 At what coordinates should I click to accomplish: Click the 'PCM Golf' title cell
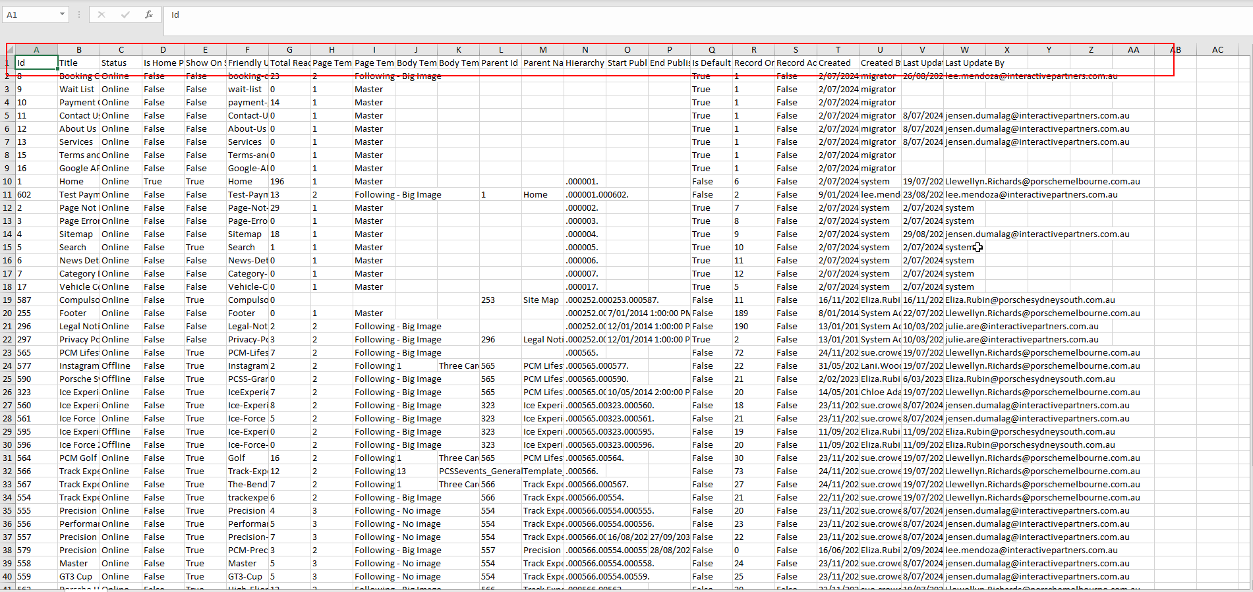[78, 458]
